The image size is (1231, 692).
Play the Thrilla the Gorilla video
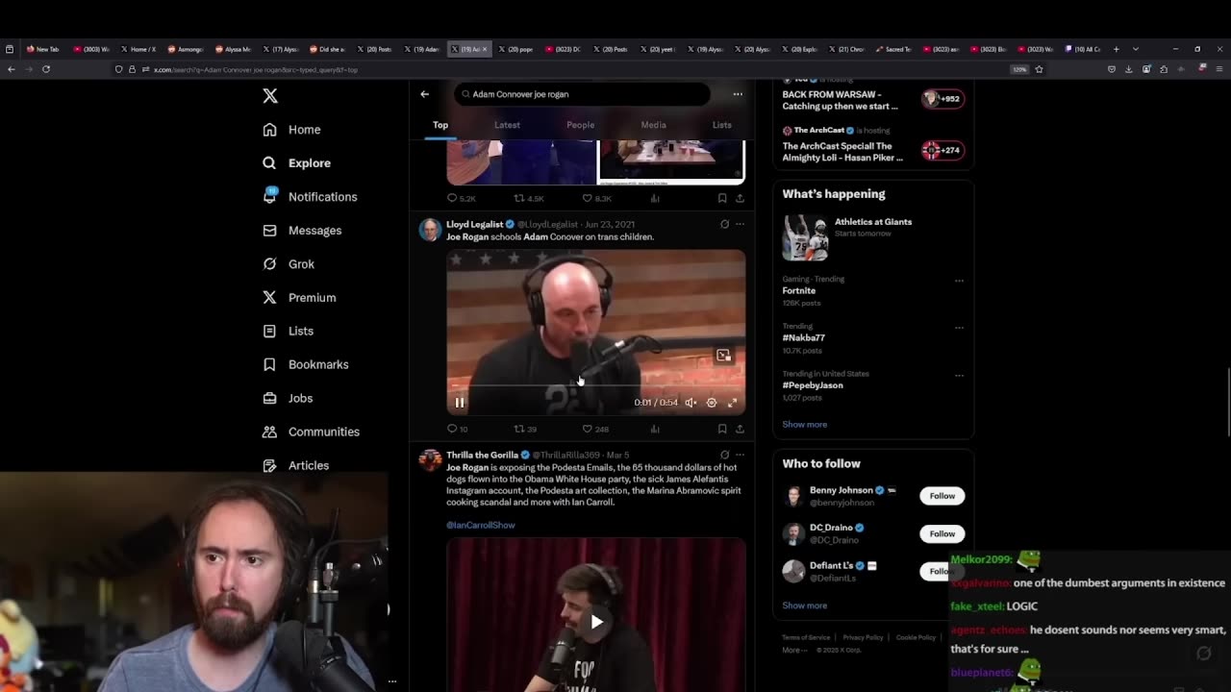click(596, 622)
